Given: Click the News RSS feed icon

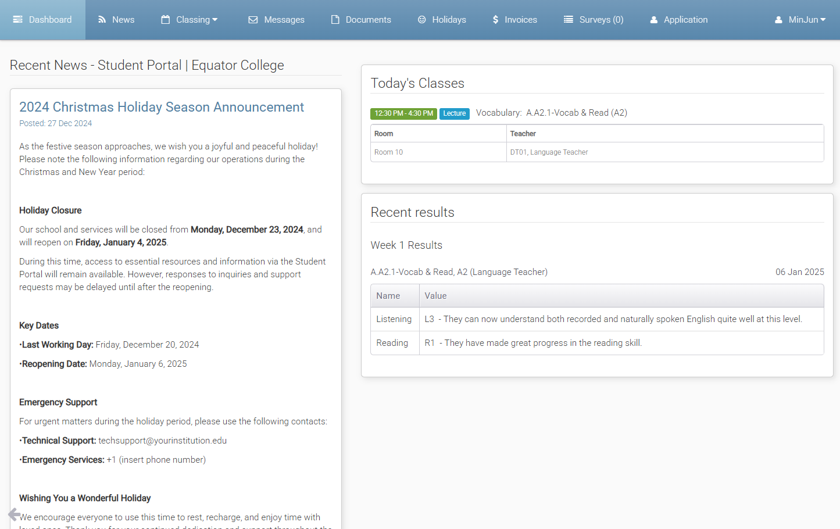Looking at the screenshot, I should [102, 20].
